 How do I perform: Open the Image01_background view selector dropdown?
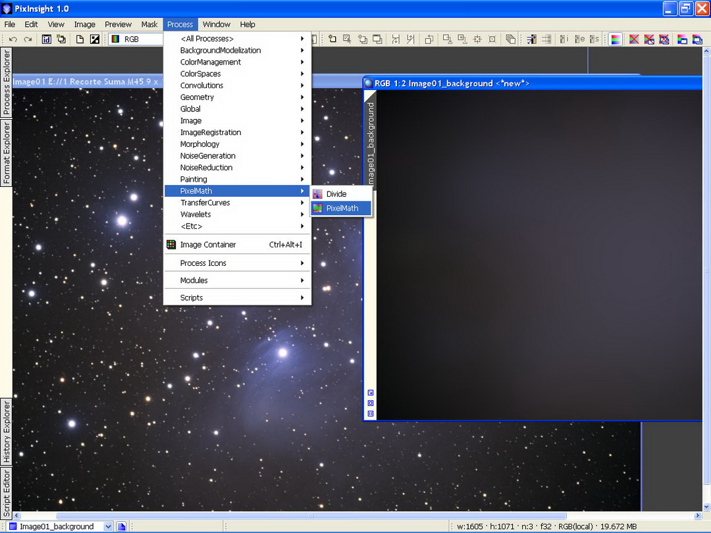[108, 526]
